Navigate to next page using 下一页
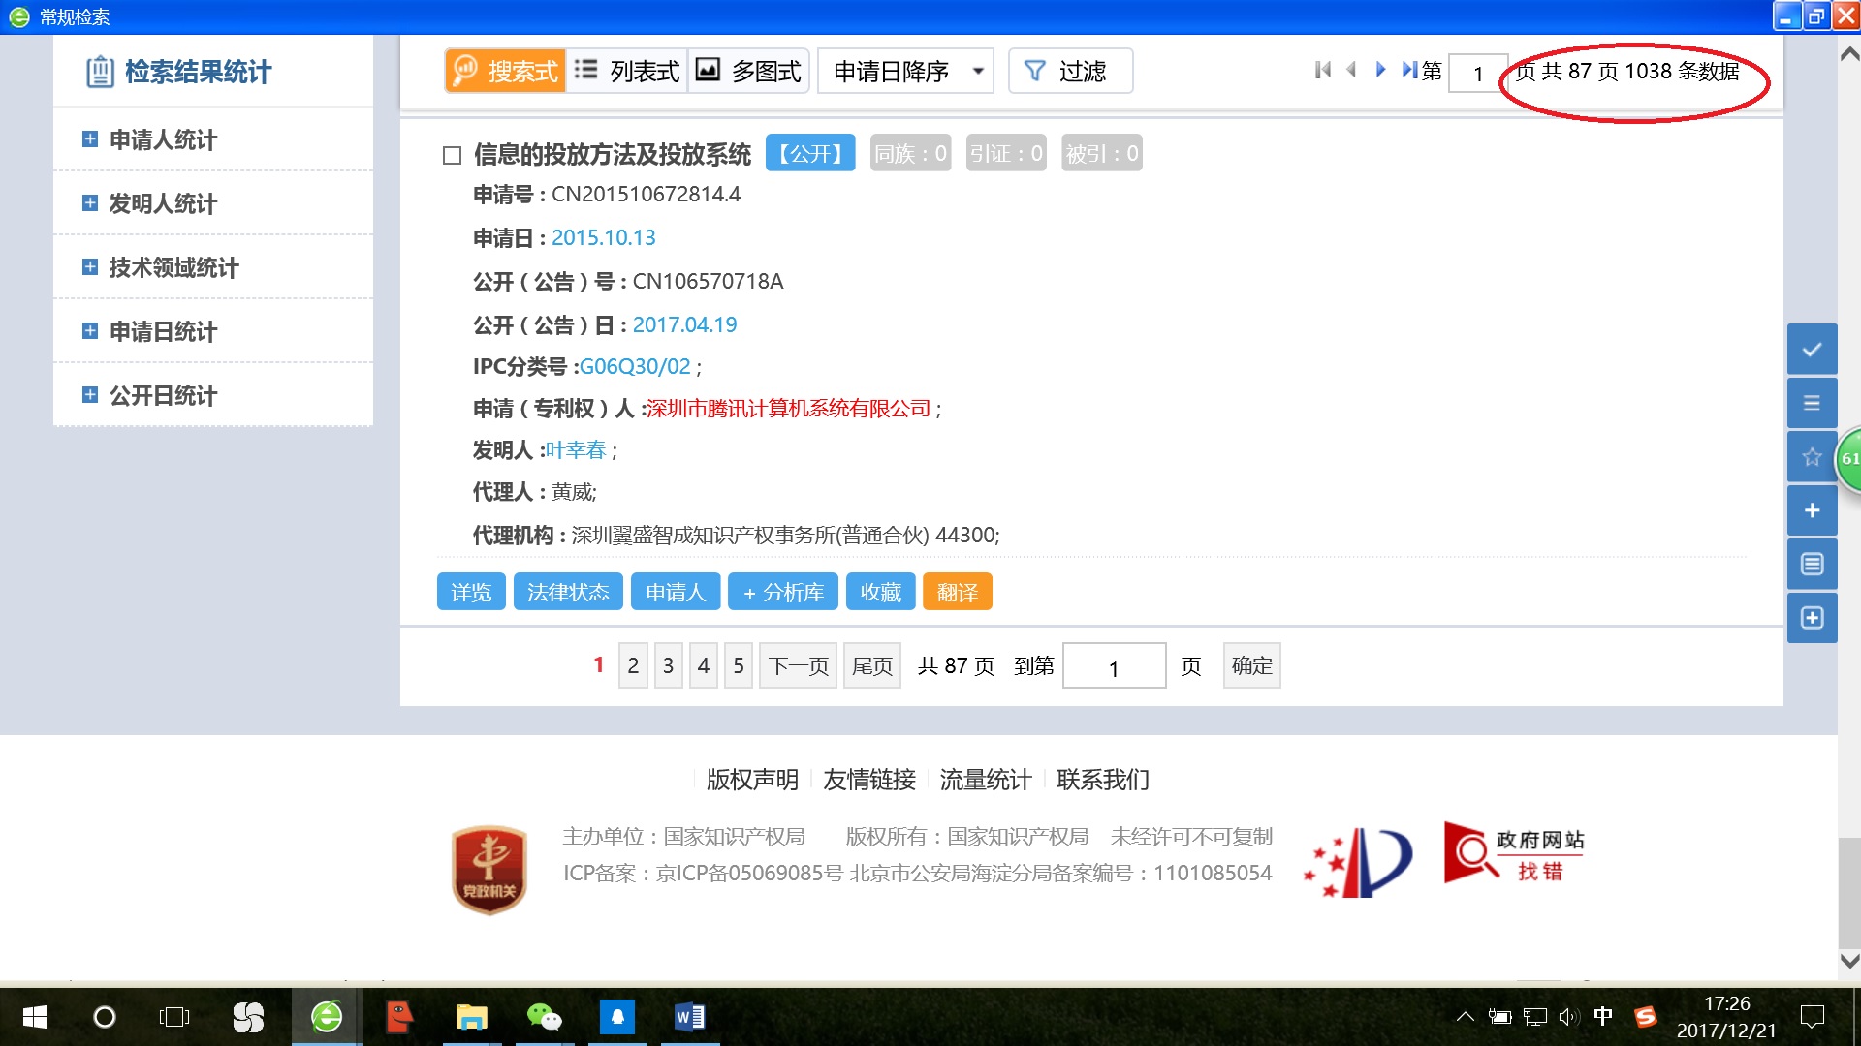Viewport: 1861px width, 1046px height. (791, 665)
